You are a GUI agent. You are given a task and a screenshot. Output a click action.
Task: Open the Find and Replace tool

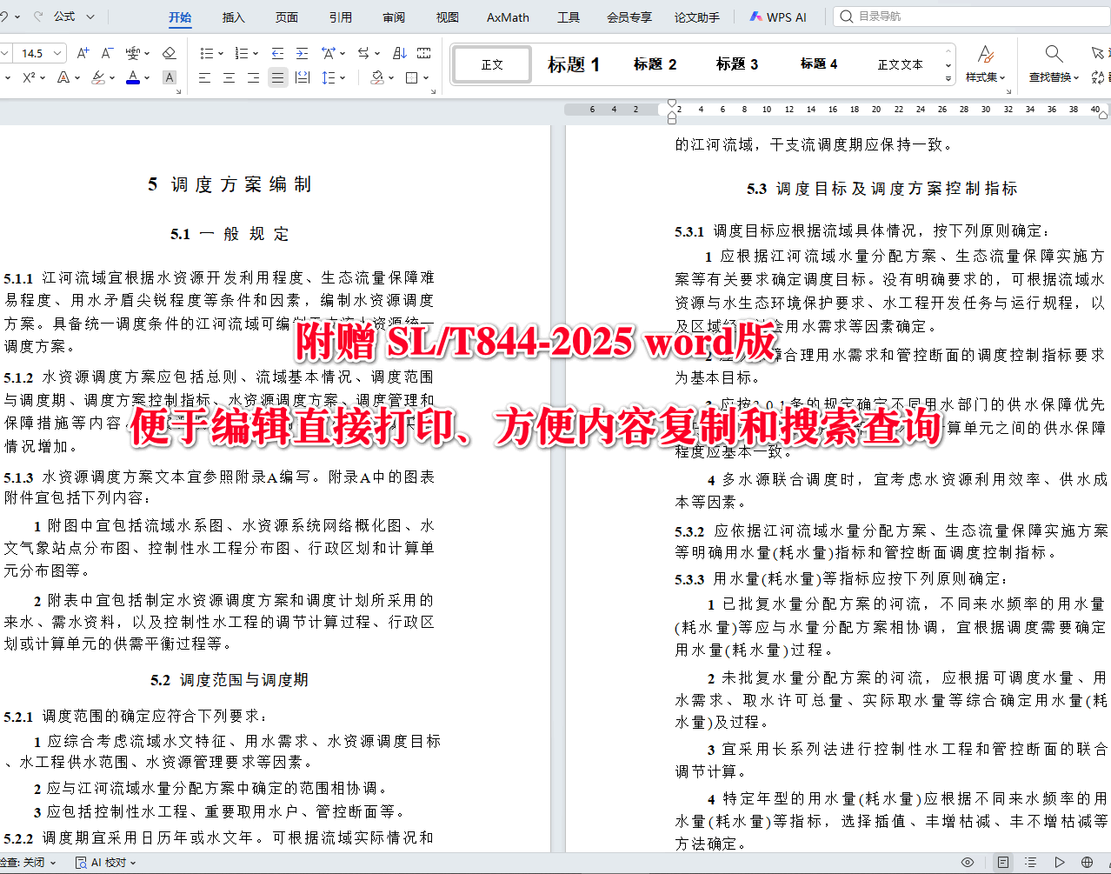(1053, 63)
